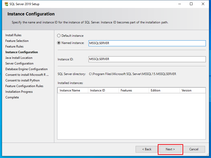Select the Named instance radio button
The image size is (211, 158).
tap(59, 43)
